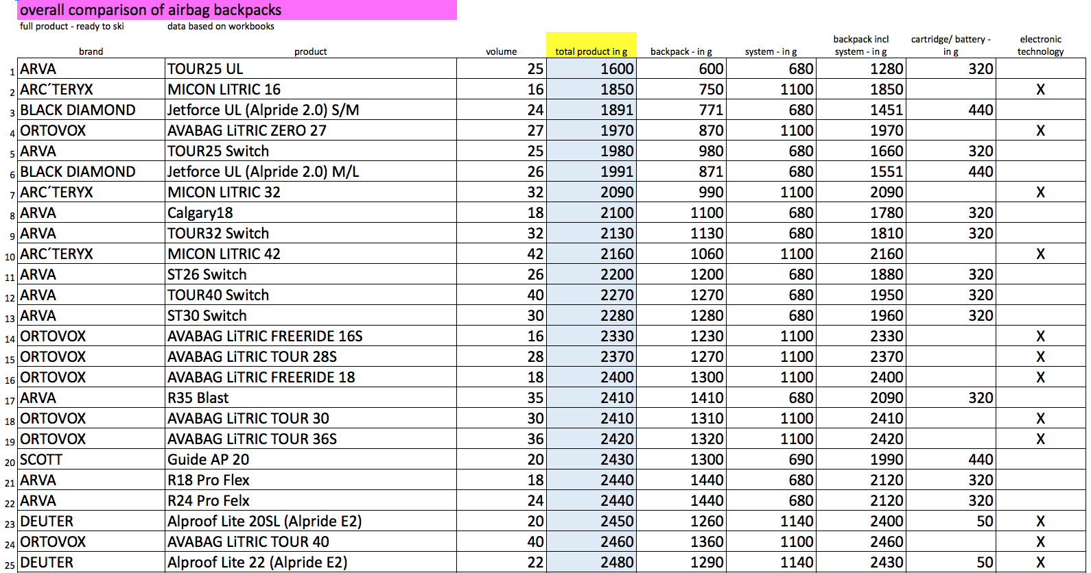
Task: Select the 'ST30 Switch' product cell
Action: coord(311,315)
